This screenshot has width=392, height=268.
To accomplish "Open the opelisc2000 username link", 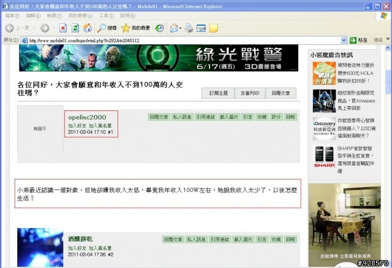I will [87, 117].
